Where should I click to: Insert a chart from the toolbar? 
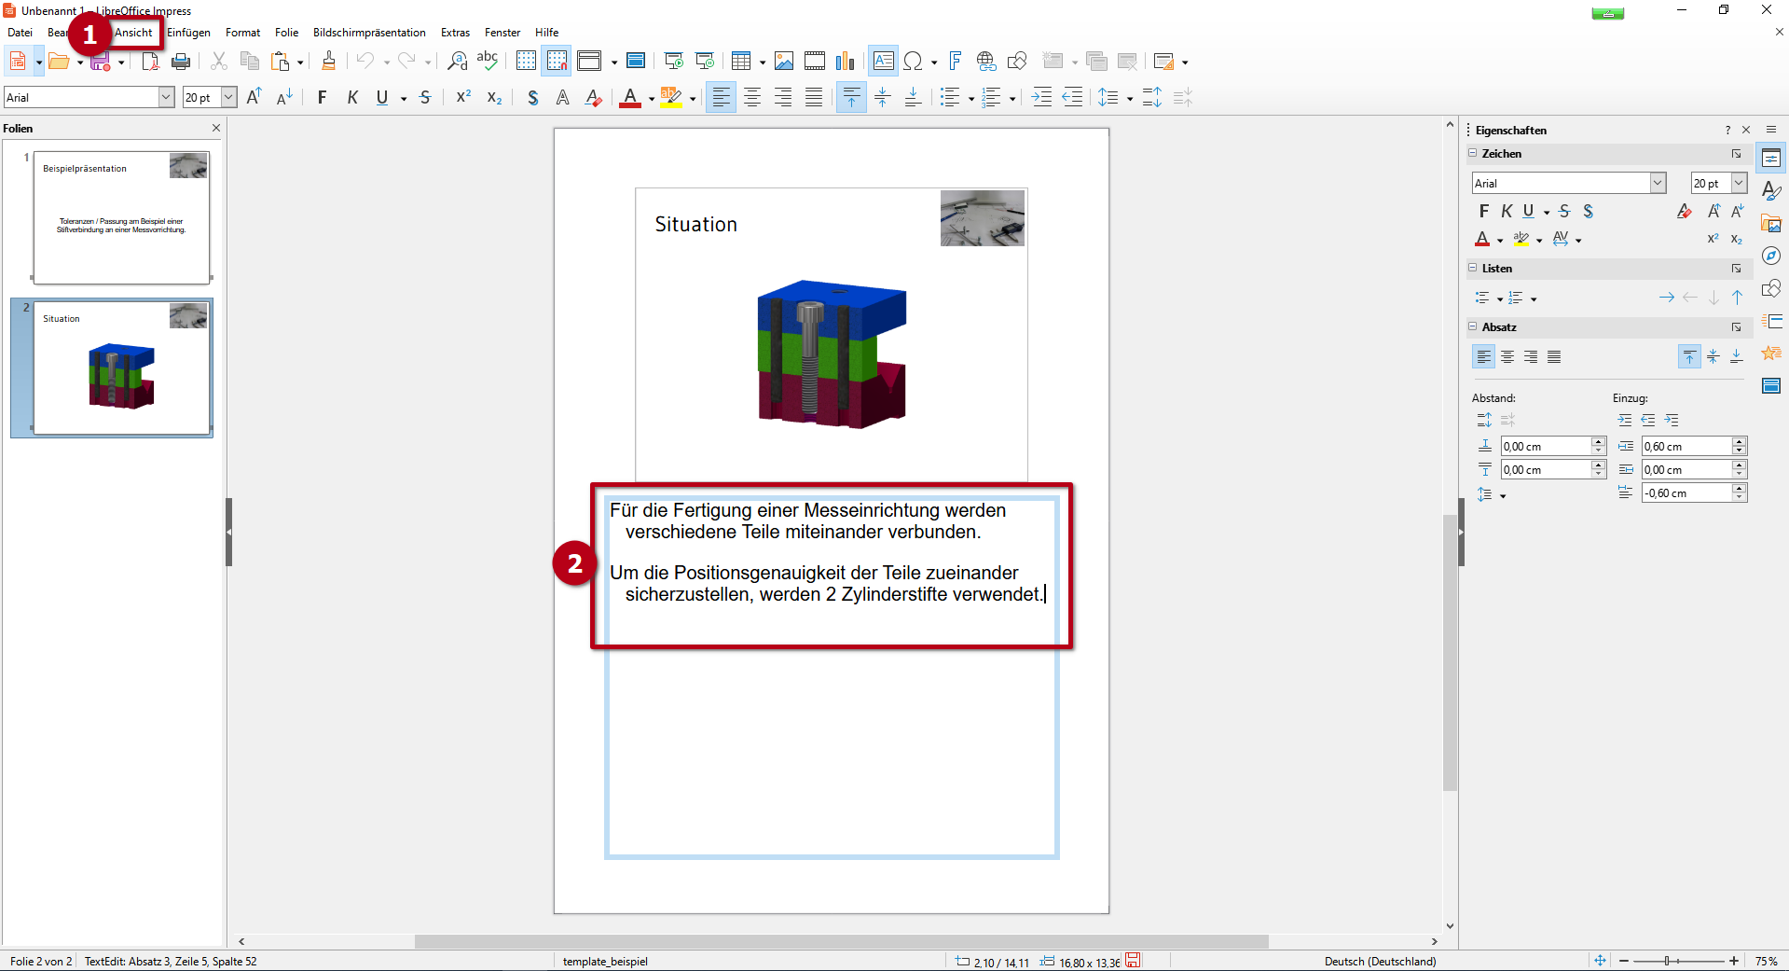(x=845, y=62)
